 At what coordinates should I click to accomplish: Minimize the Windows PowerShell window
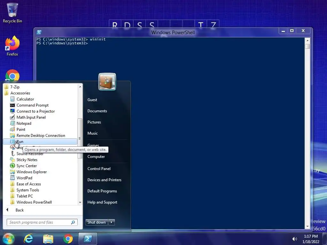tap(283, 31)
